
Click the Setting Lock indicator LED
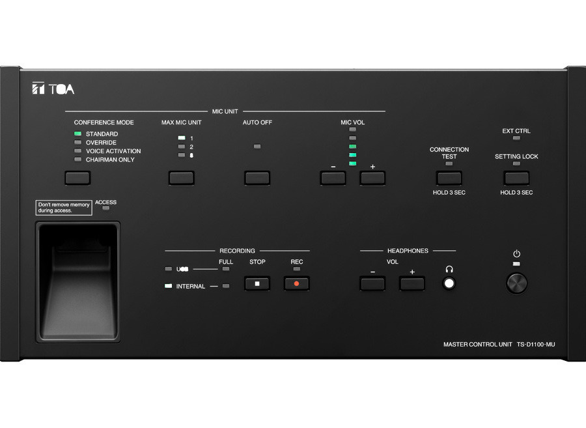516,164
